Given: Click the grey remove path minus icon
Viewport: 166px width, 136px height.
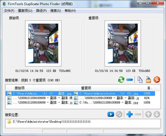Looking at the screenshot, I should (138, 114).
